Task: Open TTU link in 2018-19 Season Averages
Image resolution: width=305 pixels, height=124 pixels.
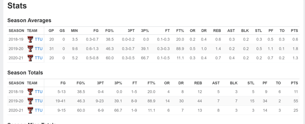Action: click(x=39, y=40)
